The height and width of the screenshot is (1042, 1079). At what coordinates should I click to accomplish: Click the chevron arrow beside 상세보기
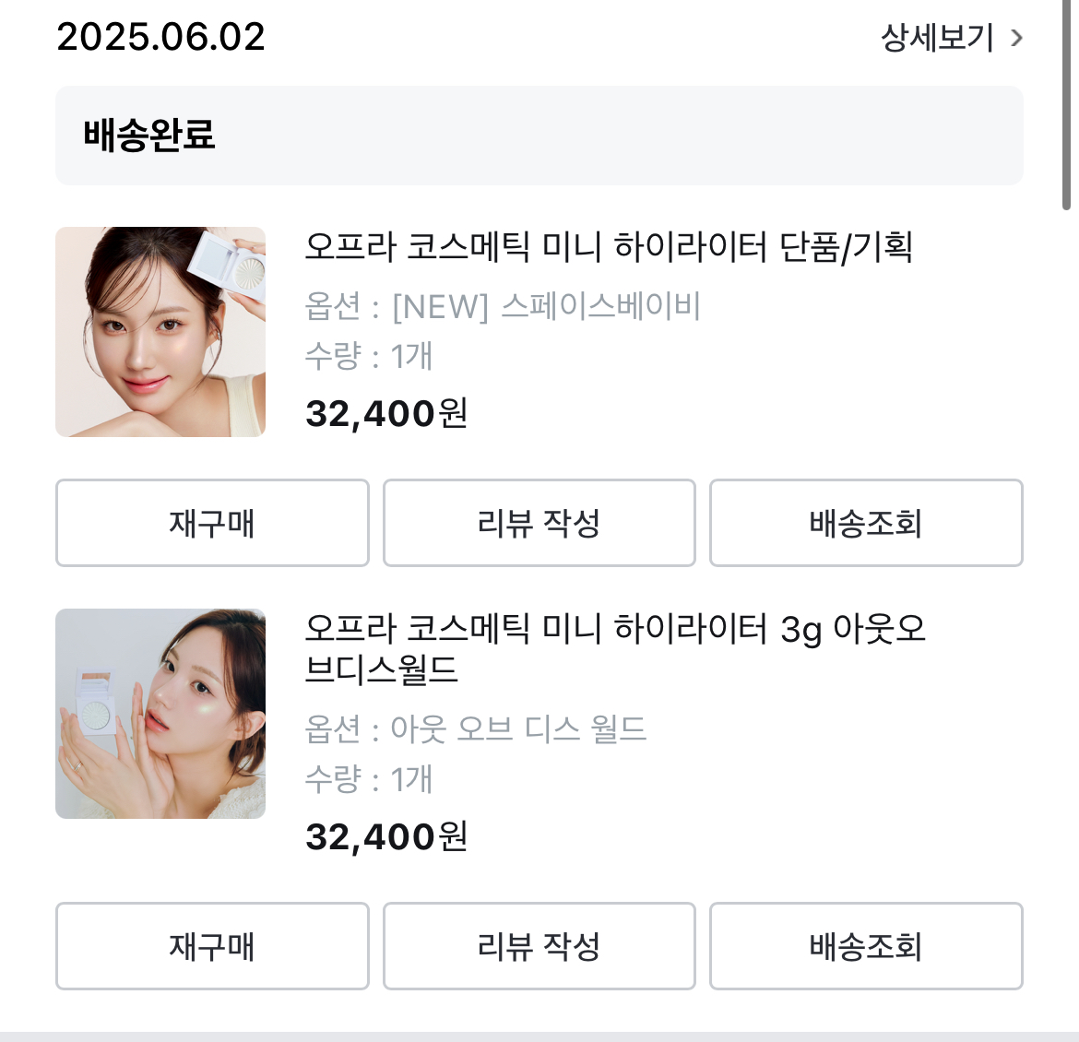(1016, 38)
